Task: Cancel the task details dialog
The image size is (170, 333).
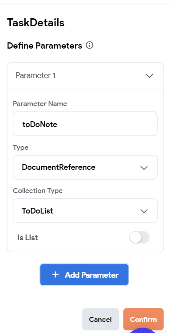Action: (100, 319)
